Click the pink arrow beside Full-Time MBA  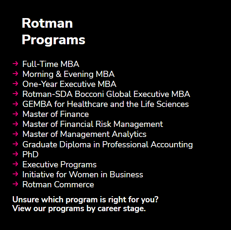click(15, 64)
